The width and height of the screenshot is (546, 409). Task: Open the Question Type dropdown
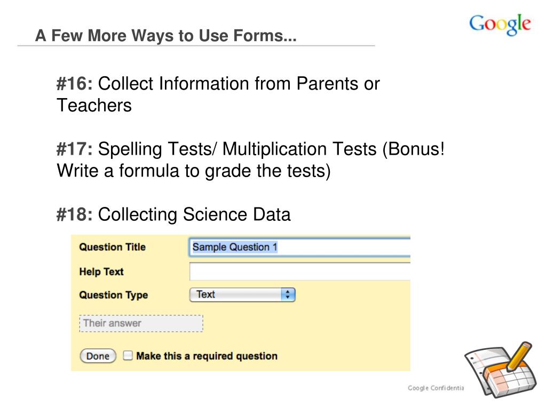coord(242,294)
